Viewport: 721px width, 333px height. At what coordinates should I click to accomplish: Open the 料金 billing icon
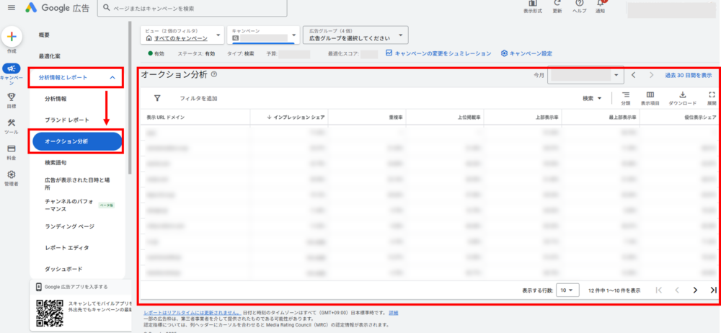[x=12, y=149]
